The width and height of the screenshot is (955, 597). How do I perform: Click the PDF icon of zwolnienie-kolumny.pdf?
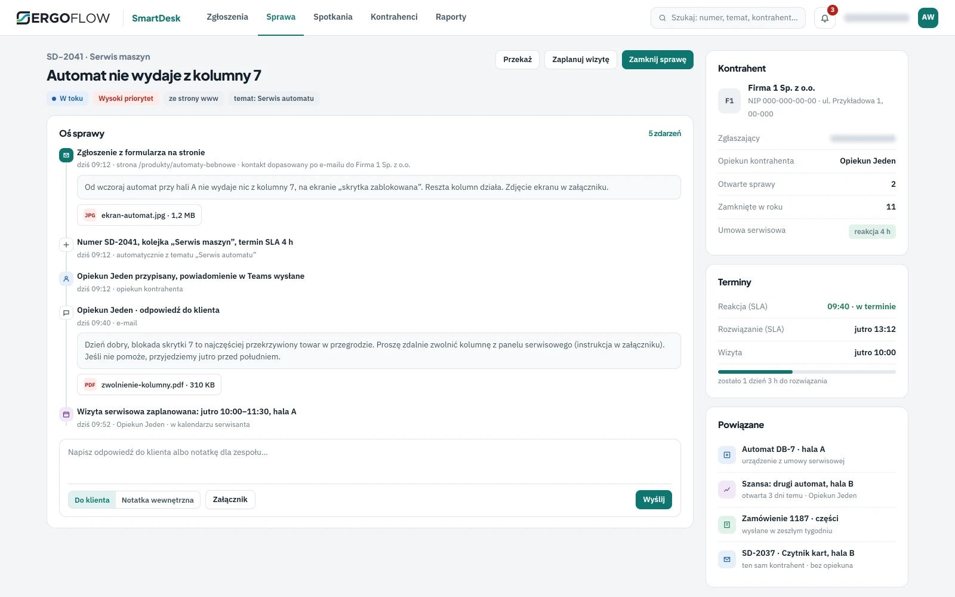coord(90,385)
